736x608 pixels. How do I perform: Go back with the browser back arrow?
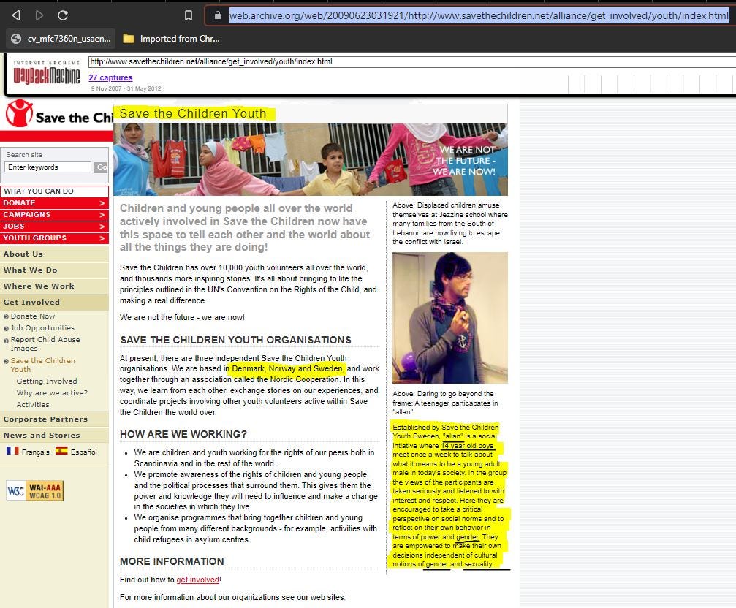coord(16,15)
